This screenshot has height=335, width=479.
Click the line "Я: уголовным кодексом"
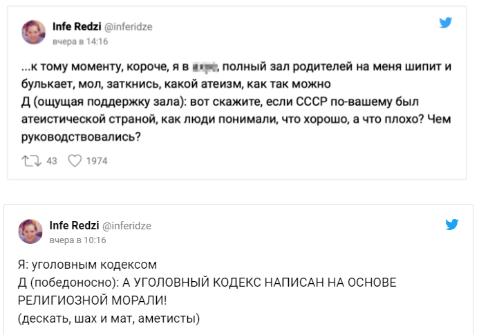[88, 265]
